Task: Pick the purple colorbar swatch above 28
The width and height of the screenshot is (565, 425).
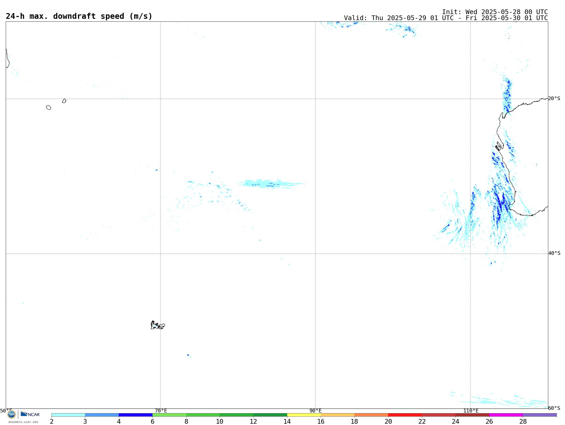Action: (x=540, y=415)
